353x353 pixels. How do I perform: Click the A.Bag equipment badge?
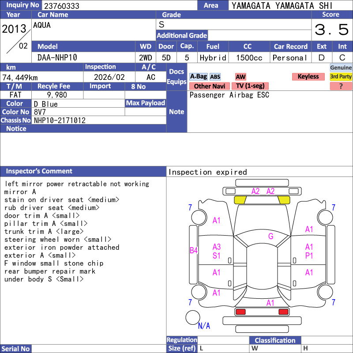198,77
